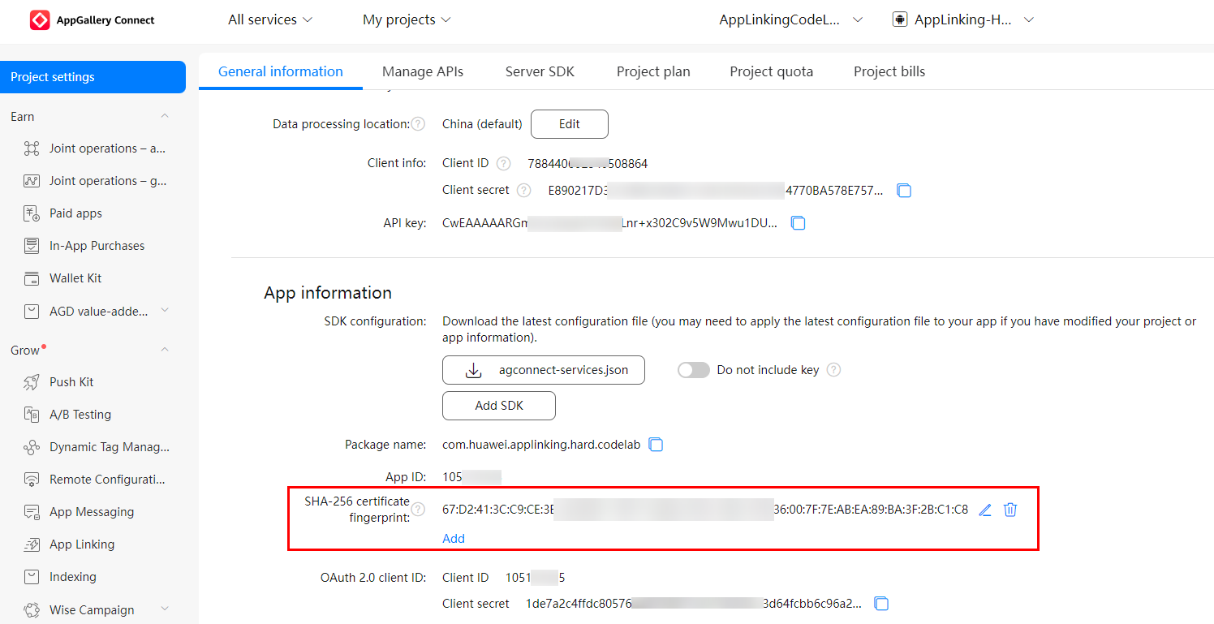The height and width of the screenshot is (624, 1214).
Task: Select the App Linking icon
Action: [x=32, y=544]
